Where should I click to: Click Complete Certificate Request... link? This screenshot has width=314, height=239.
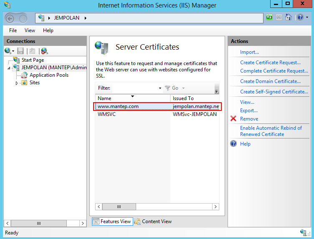pos(274,71)
